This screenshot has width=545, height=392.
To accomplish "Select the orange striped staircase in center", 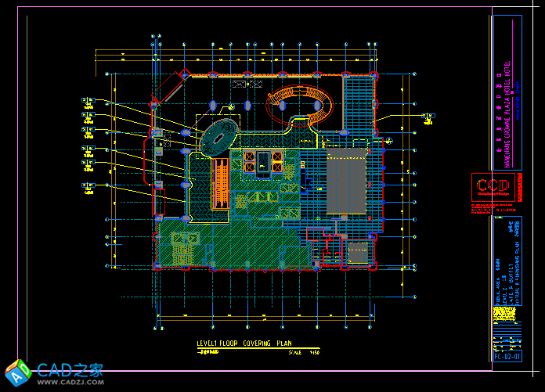I will click(220, 182).
